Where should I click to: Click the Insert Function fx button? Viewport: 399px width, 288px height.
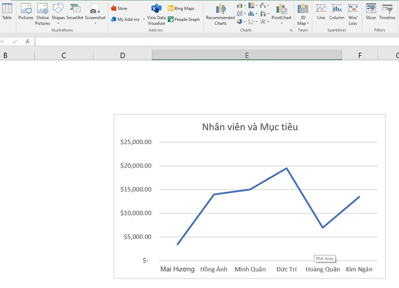pos(27,41)
